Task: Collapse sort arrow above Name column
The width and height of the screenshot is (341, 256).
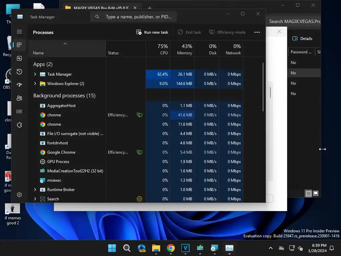Action: pos(65,44)
